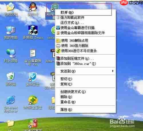Choose 创建快捷方式 (S) entry
The width and height of the screenshot is (143, 131).
point(86,92)
